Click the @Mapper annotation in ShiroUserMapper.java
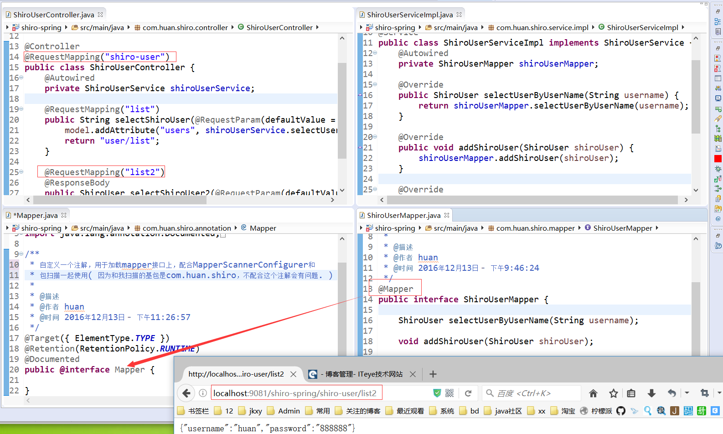This screenshot has width=723, height=434. click(x=396, y=289)
